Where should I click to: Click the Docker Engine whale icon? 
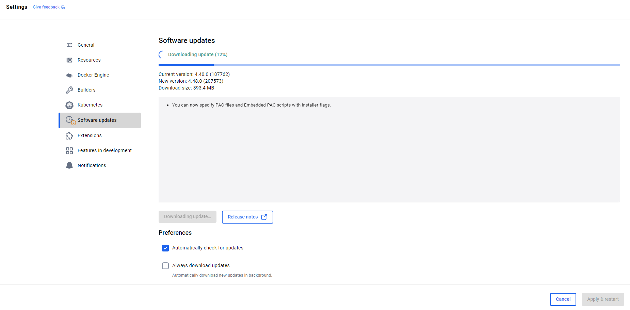tap(69, 75)
